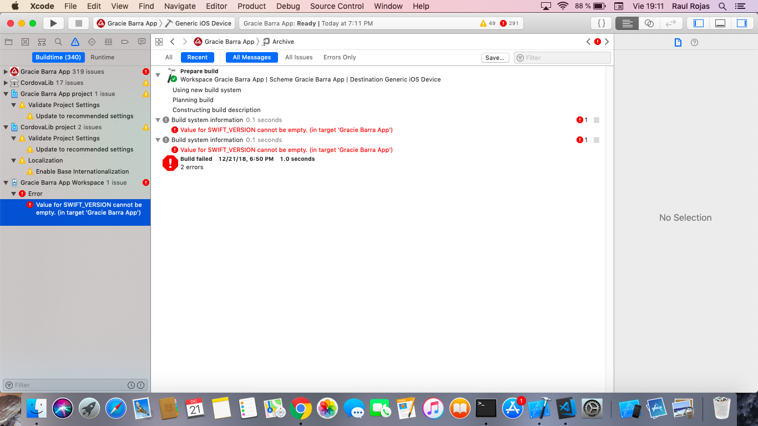Expand the CordovaLib 17 issues group
Viewport: 758px width, 426px height.
tap(6, 83)
